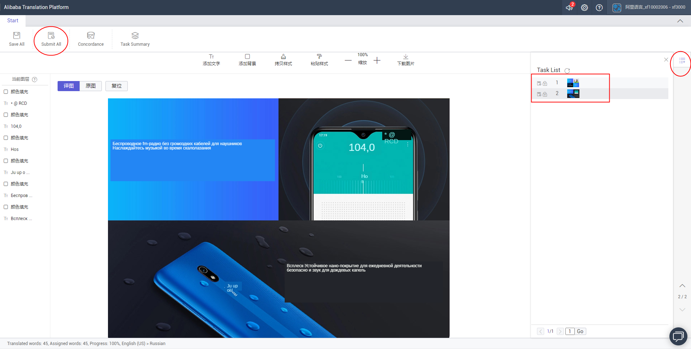Click the username 阿里语言_xf10002006 - xf3000
The height and width of the screenshot is (349, 691).
(x=655, y=7)
